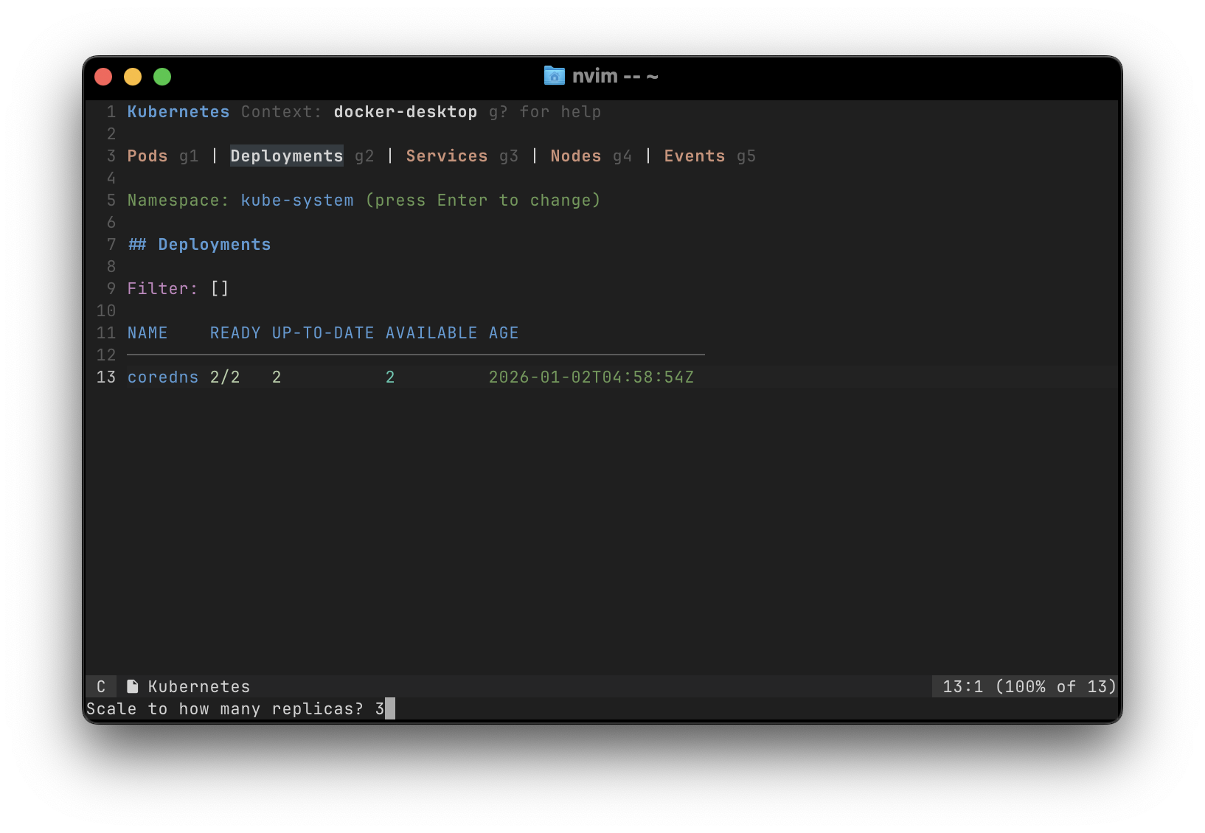1205x833 pixels.
Task: Click the Filter brackets field
Action: [220, 289]
